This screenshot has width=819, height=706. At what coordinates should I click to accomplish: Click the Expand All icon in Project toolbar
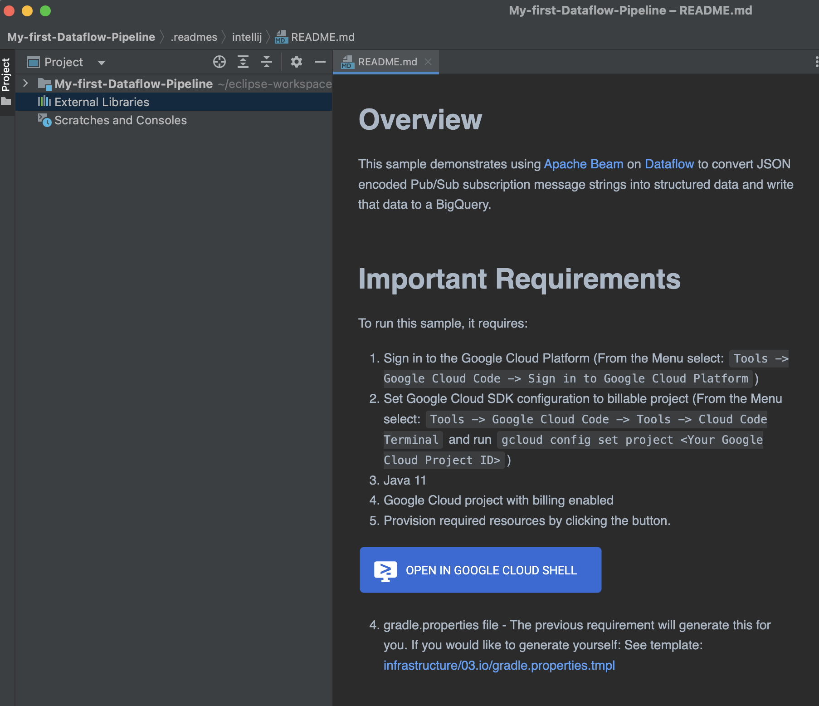click(x=243, y=62)
